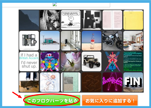Open the 'If I had a British Accent' thumbnail
The height and width of the screenshot is (108, 151).
coord(29,61)
